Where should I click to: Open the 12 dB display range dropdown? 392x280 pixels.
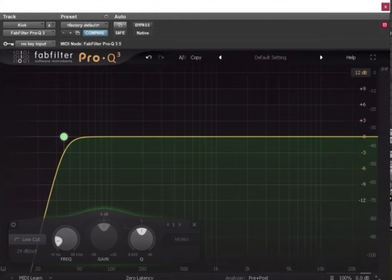[361, 73]
